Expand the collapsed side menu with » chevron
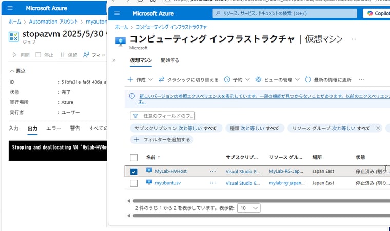390x231 pixels. click(114, 60)
